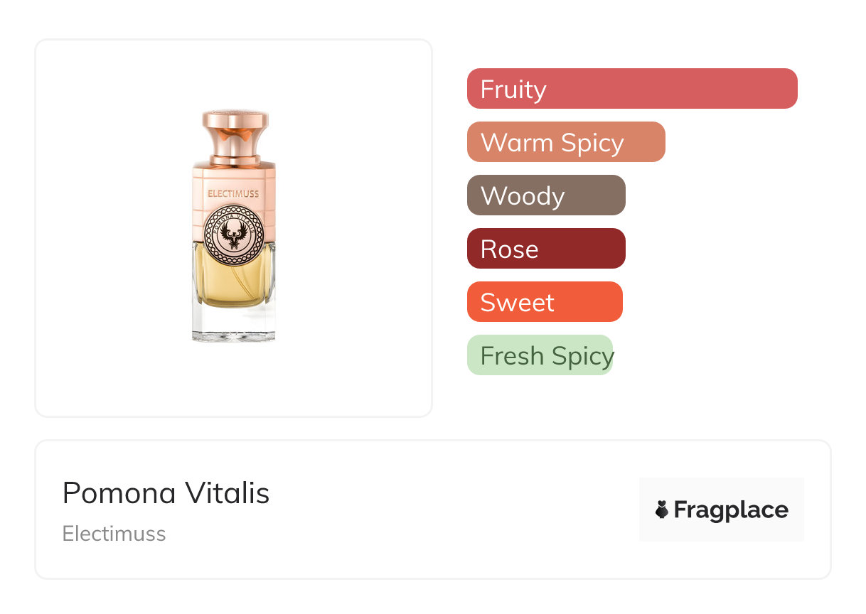Open the Pomona Vitalis bottle image

tap(233, 226)
